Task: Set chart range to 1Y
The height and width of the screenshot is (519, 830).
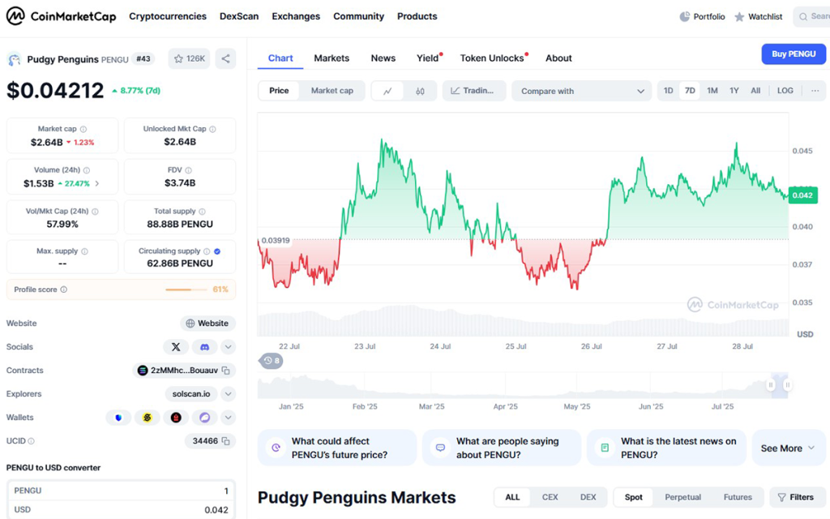Action: (734, 91)
